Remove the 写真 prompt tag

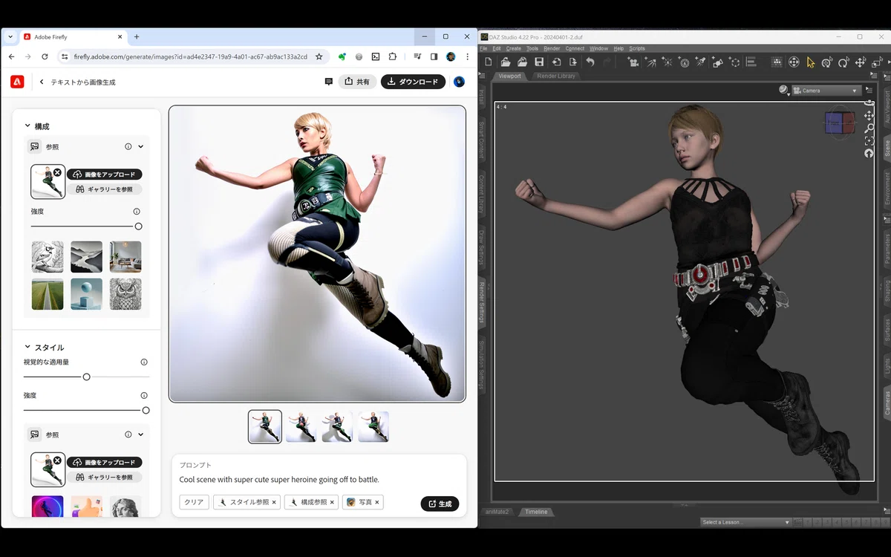[376, 503]
